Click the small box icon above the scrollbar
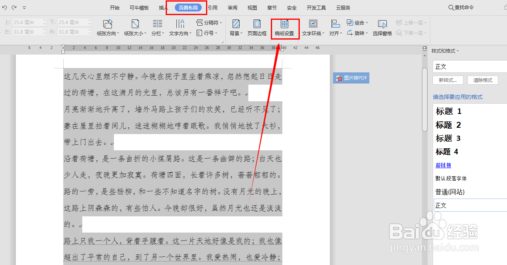 [424, 48]
